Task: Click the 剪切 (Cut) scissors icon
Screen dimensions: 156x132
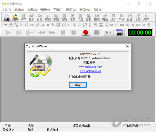Action: 48,18
